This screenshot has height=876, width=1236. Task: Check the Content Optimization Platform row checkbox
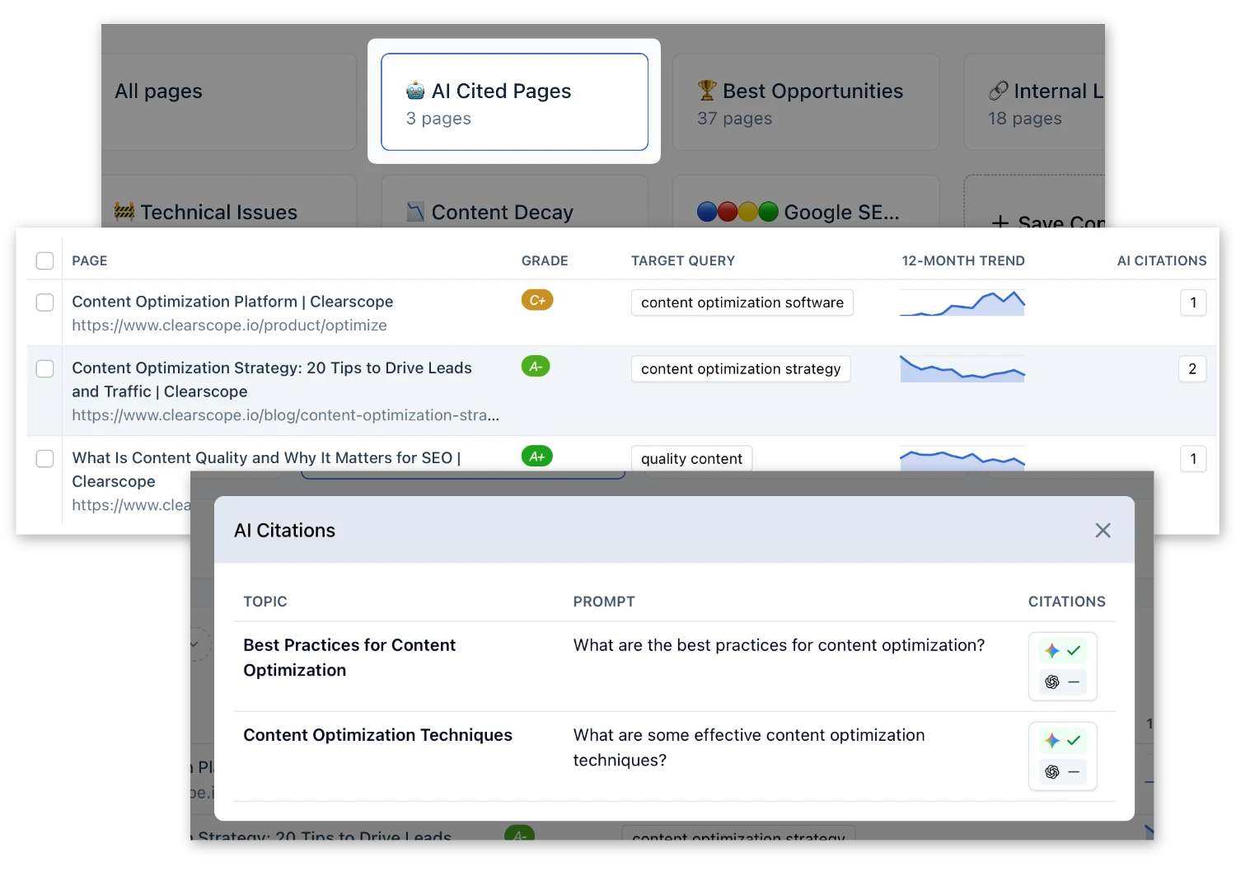44,302
